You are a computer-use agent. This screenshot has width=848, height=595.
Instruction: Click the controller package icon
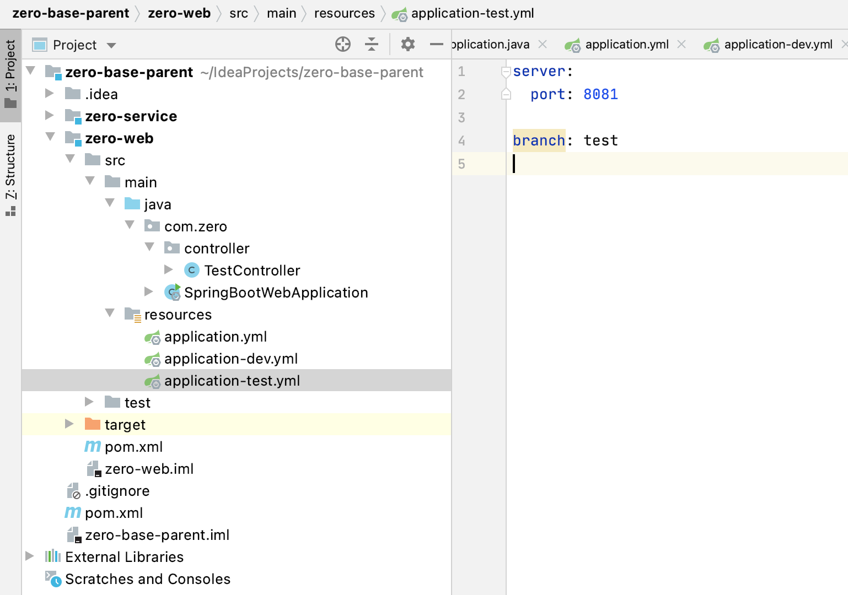pos(172,247)
